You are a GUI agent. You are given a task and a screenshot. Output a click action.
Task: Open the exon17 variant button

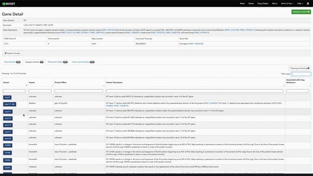8,132
